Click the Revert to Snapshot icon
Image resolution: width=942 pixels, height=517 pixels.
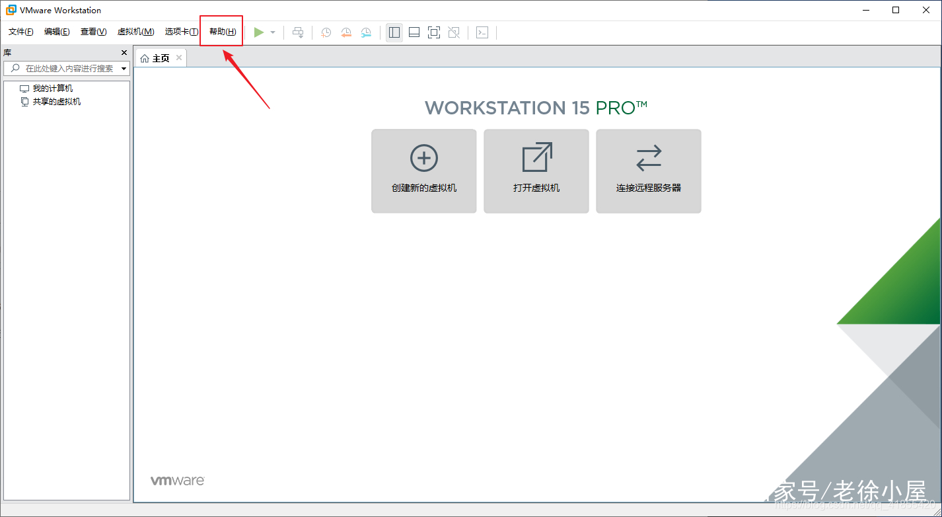(346, 32)
